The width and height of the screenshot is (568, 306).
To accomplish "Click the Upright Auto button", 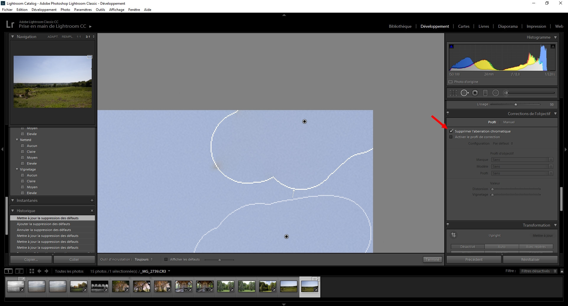I will click(502, 247).
